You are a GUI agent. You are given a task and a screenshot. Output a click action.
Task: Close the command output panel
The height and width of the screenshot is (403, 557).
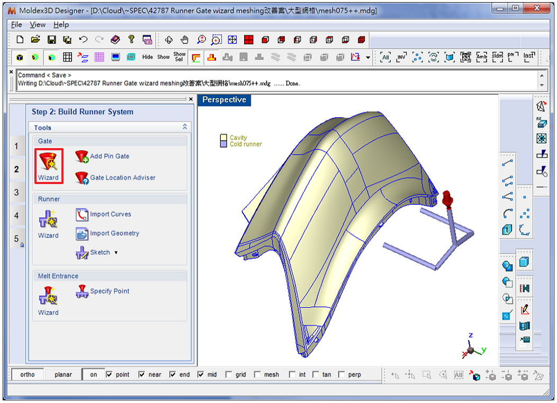[x=11, y=72]
